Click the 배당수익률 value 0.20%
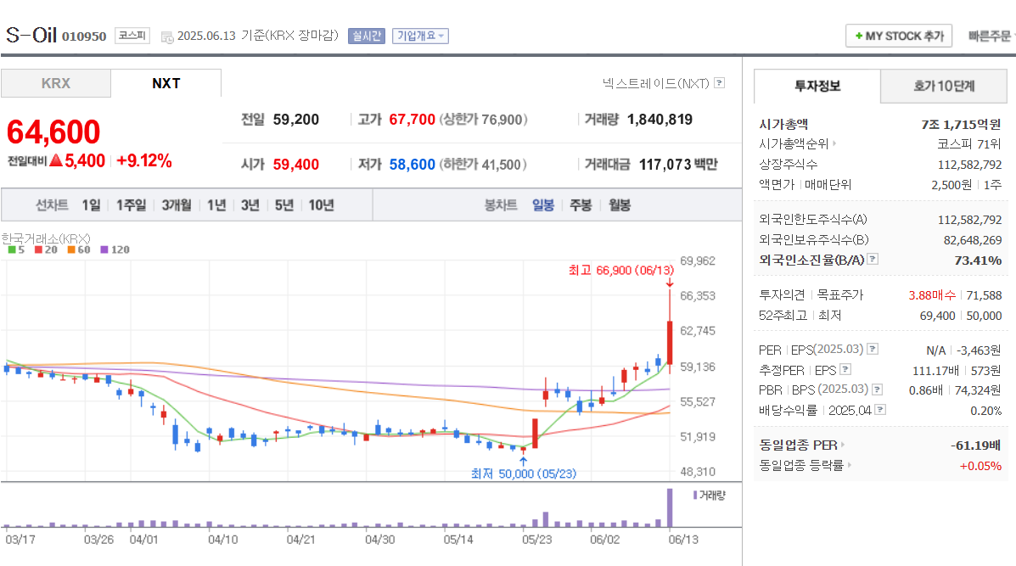 click(x=985, y=411)
